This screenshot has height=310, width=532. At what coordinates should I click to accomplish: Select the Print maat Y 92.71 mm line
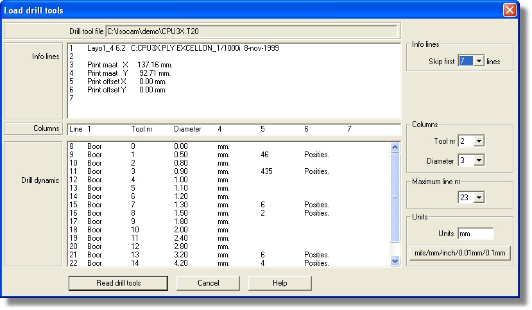pos(120,73)
